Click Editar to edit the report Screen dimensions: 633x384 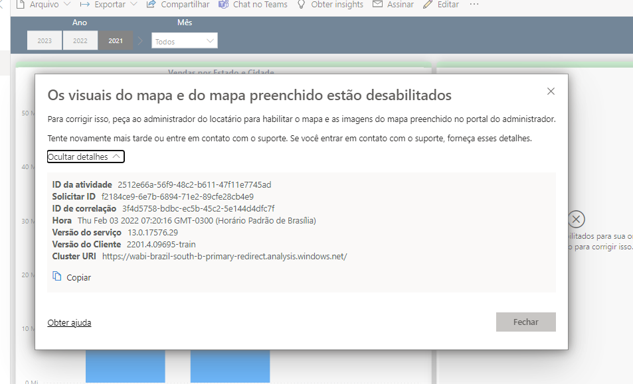(441, 5)
